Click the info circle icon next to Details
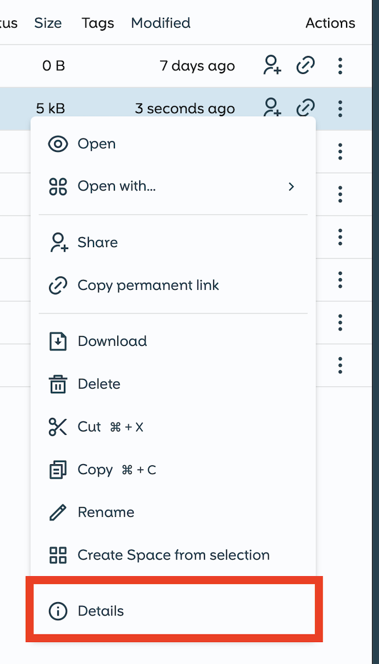This screenshot has height=664, width=379. pos(58,611)
